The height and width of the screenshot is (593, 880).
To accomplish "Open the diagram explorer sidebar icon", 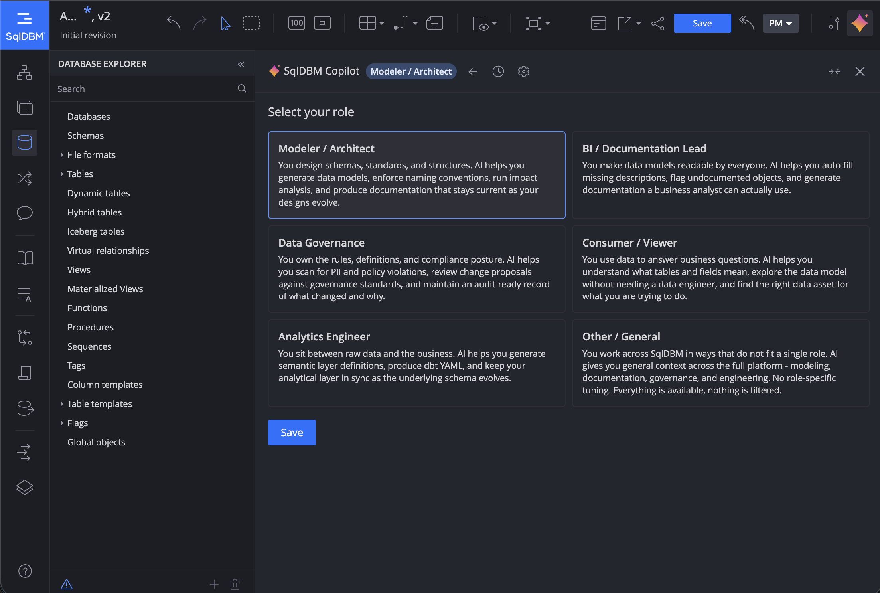I will tap(24, 73).
